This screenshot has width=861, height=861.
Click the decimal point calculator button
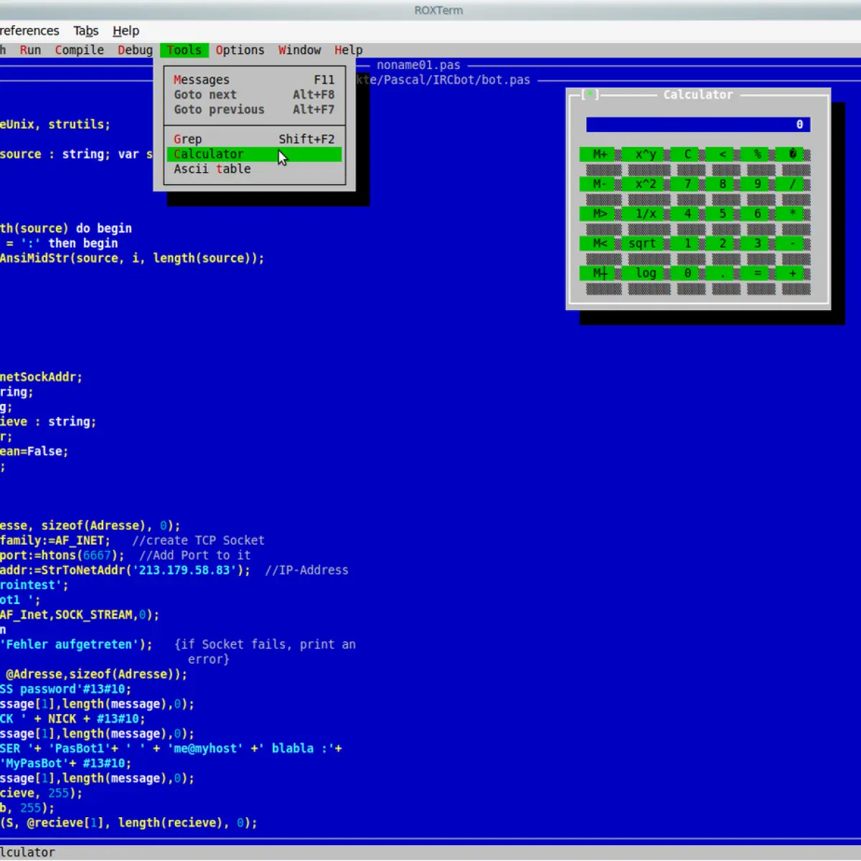(x=720, y=273)
